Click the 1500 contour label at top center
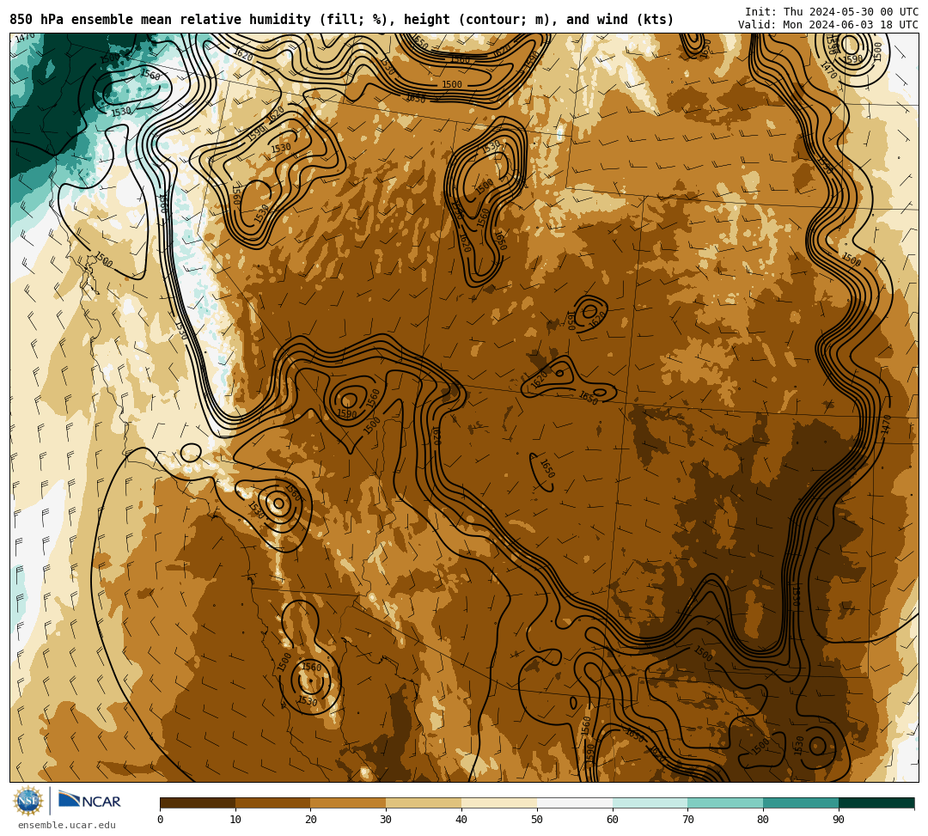This screenshot has width=928, height=836. (452, 84)
